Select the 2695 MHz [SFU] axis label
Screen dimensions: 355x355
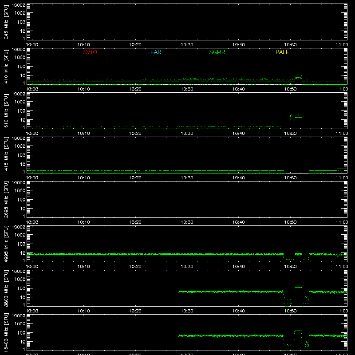coord(6,199)
